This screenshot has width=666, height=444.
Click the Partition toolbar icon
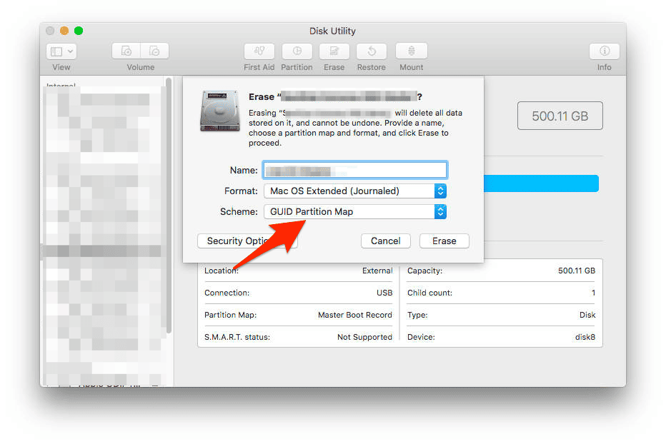297,51
